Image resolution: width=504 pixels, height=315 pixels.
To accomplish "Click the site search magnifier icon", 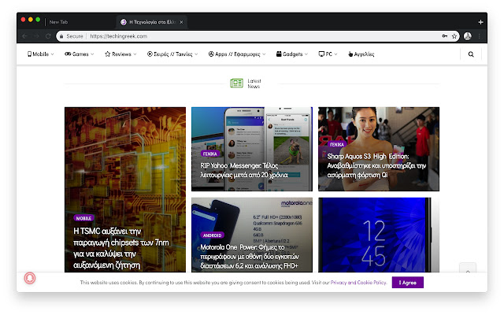I will [x=471, y=54].
